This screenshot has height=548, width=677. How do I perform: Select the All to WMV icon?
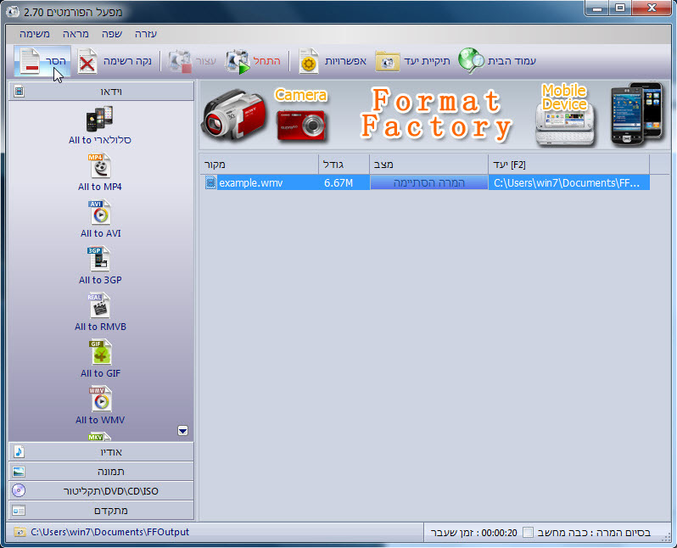101,399
